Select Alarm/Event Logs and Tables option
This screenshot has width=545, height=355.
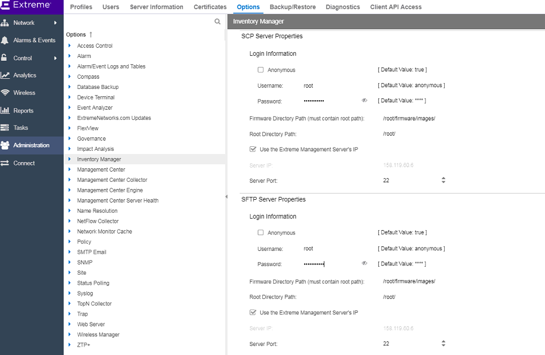coord(111,66)
